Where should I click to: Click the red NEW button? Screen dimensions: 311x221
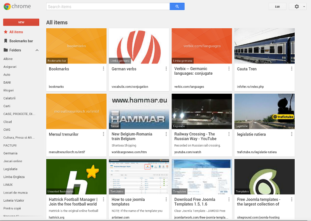coord(21,22)
